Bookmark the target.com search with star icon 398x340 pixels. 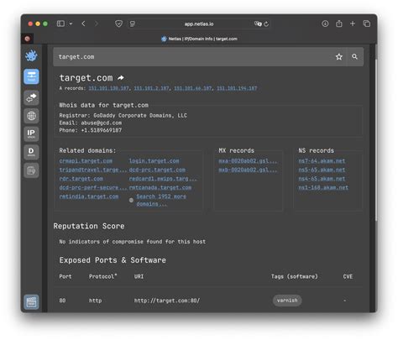pos(339,57)
